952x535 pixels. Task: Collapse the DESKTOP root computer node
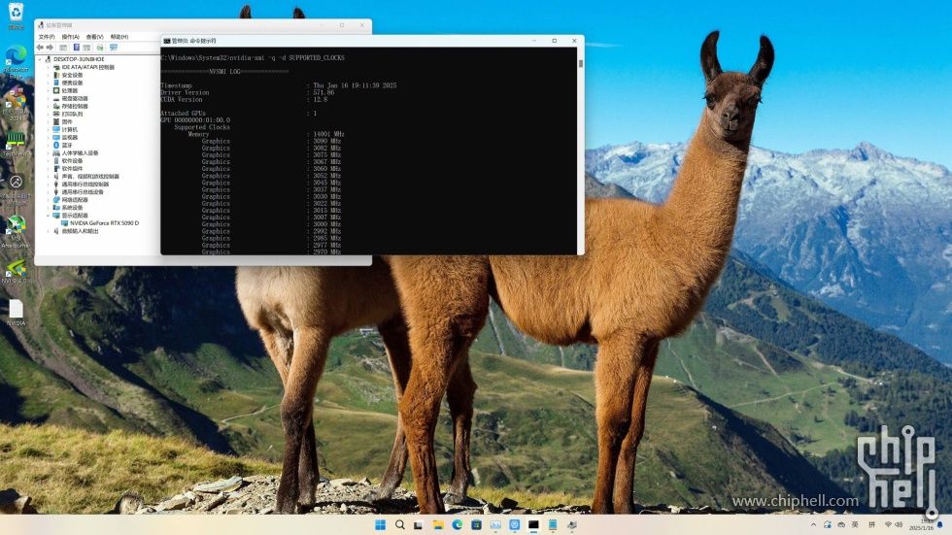(x=40, y=59)
